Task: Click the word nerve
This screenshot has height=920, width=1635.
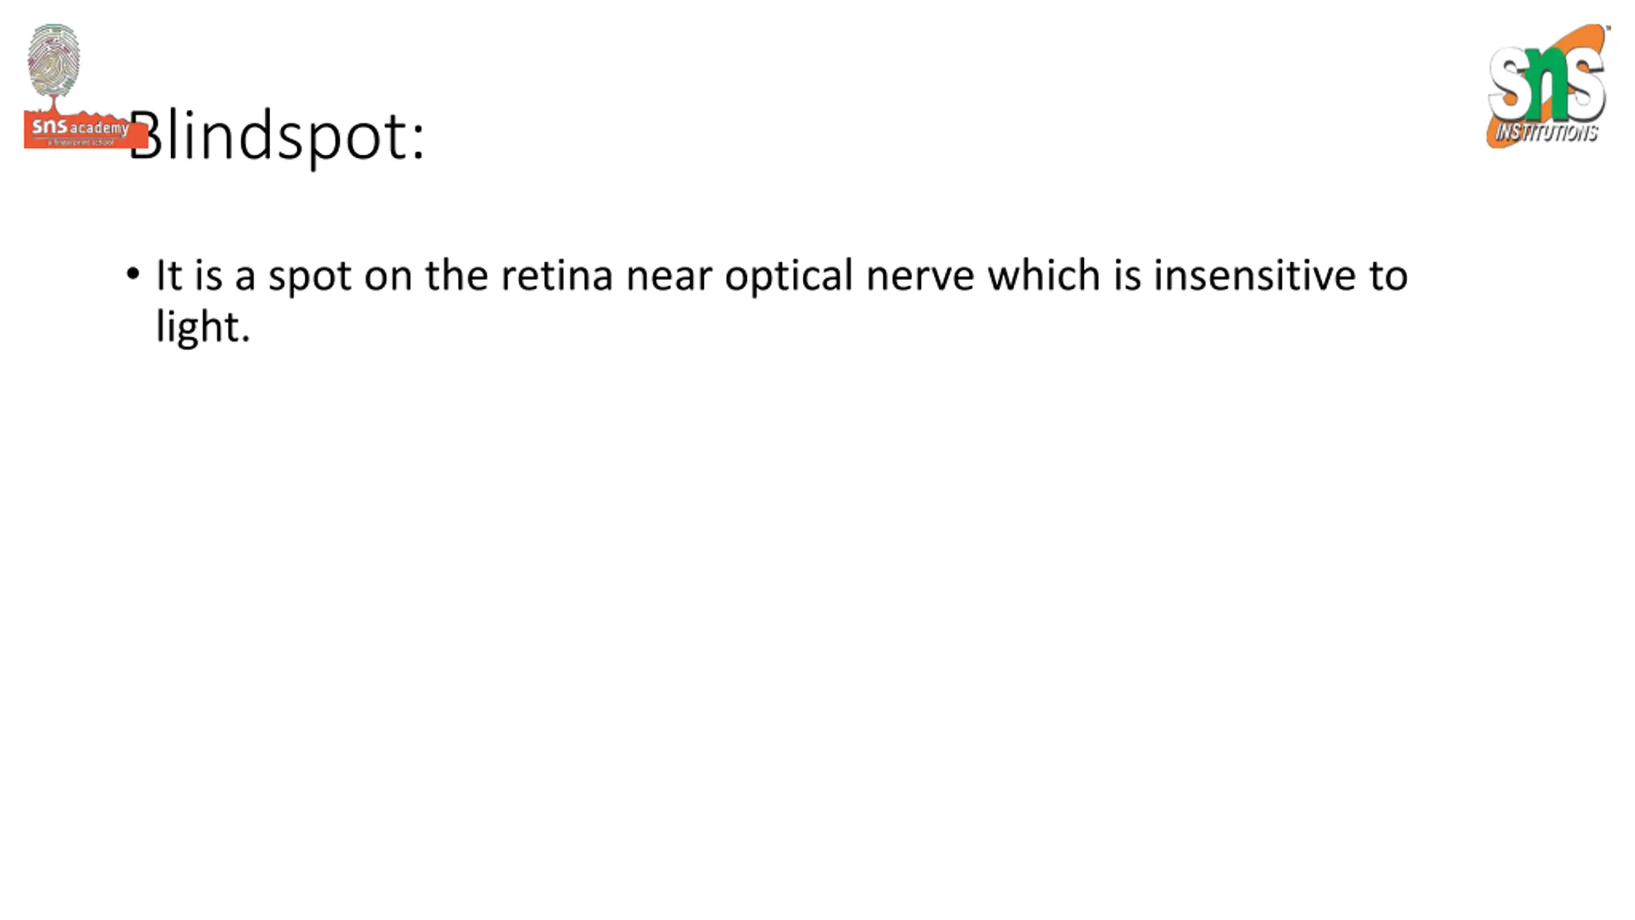Action: click(920, 279)
